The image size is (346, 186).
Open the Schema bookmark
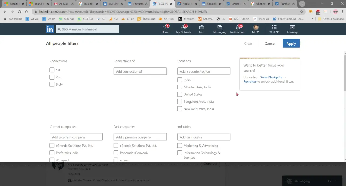(x=205, y=19)
